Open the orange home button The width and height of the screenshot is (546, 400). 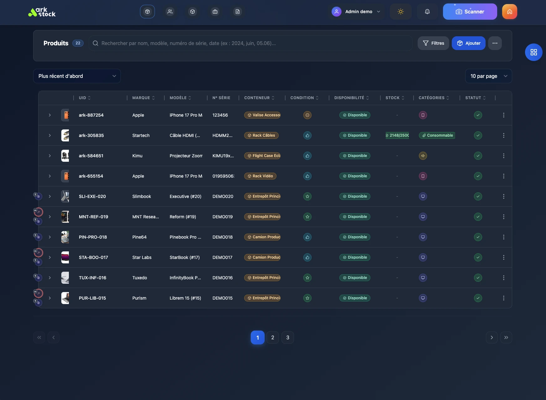click(509, 12)
